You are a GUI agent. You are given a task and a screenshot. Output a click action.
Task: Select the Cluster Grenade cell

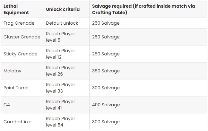[x=22, y=37]
